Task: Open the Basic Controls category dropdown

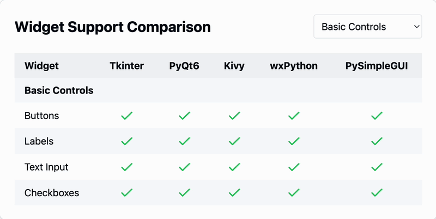Action: [x=367, y=27]
